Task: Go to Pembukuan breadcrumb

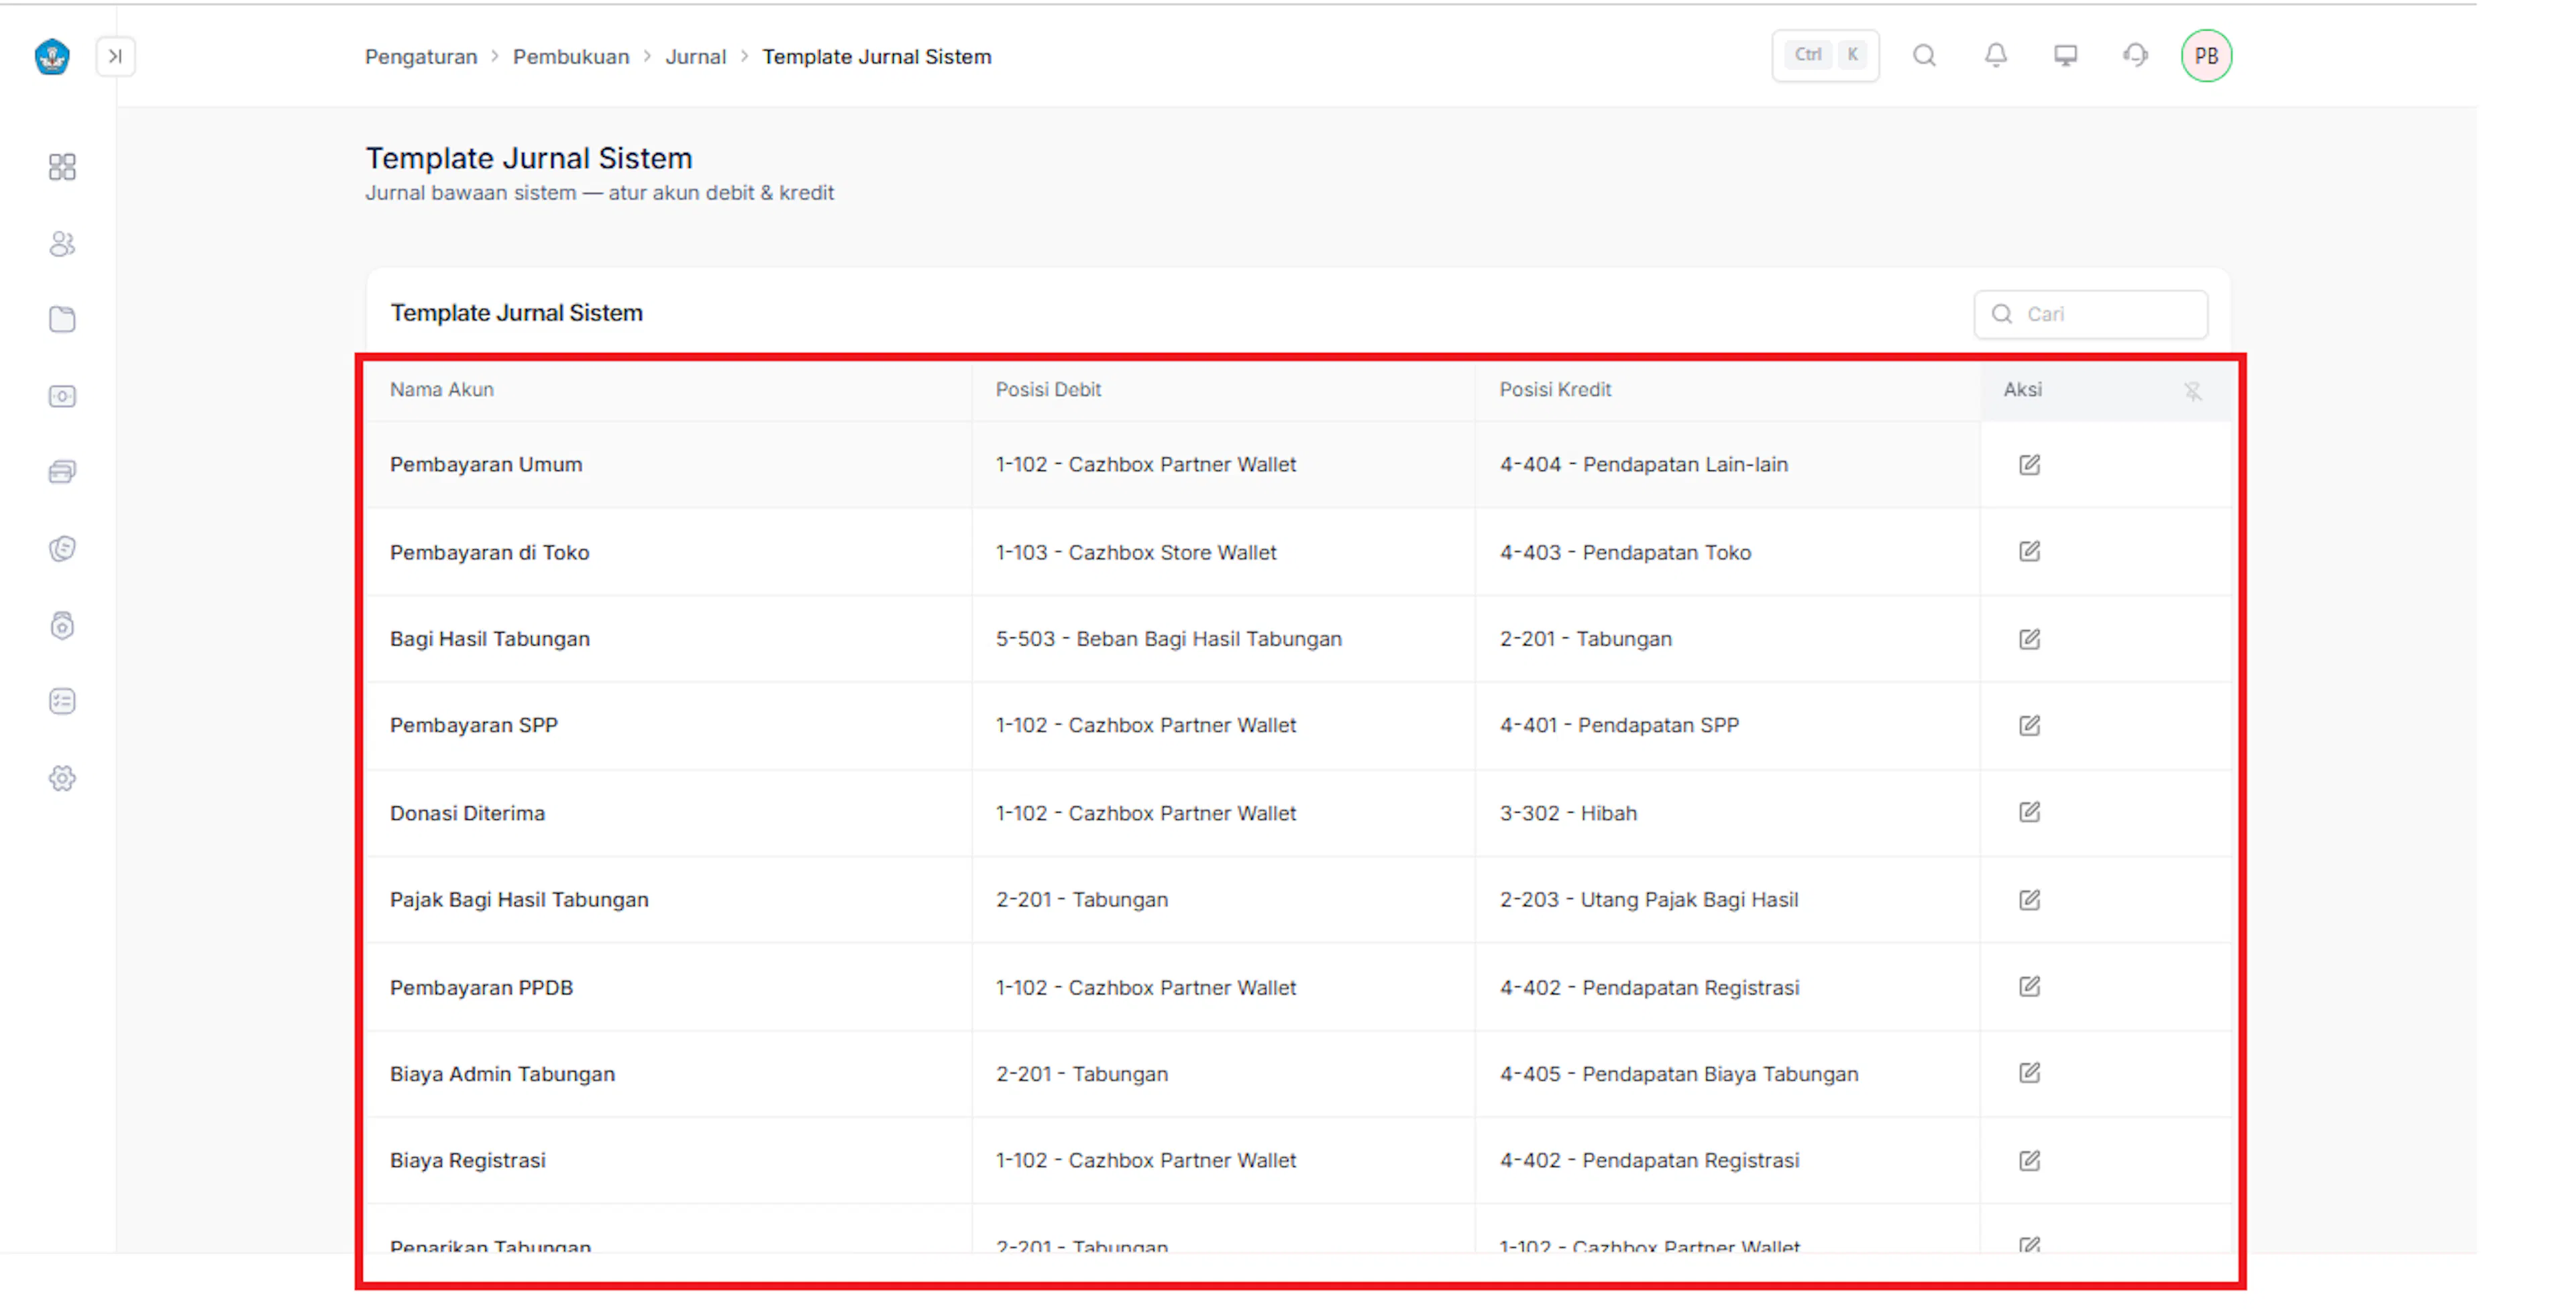Action: tap(571, 57)
